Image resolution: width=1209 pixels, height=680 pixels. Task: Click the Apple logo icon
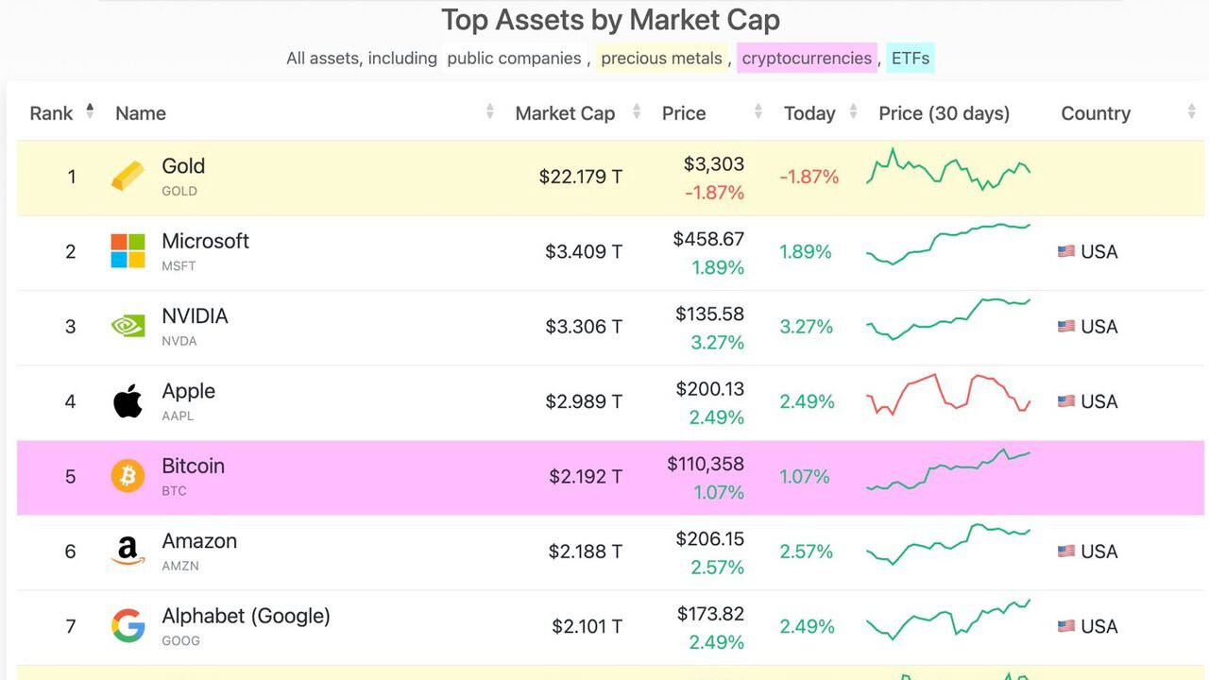(x=128, y=401)
